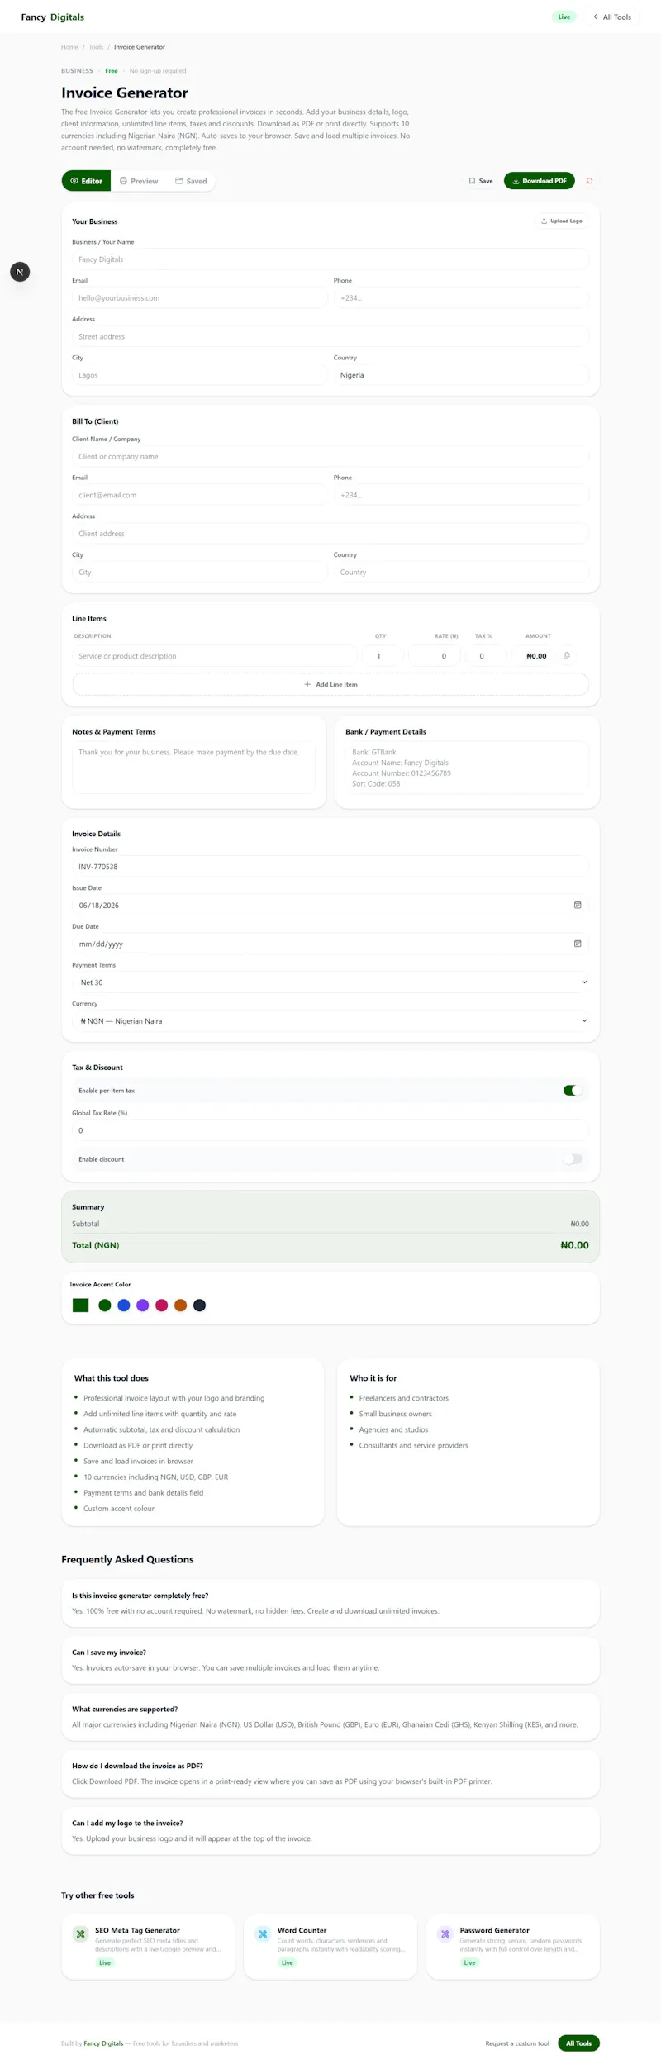This screenshot has width=661, height=2064.
Task: Click the business City Lagos field
Action: point(199,375)
